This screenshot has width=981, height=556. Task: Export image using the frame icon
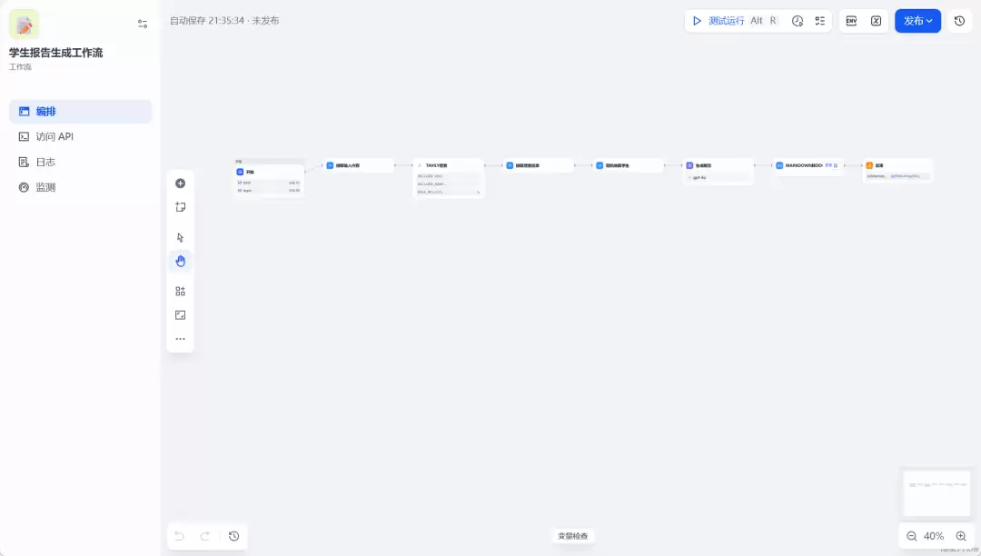[x=180, y=315]
